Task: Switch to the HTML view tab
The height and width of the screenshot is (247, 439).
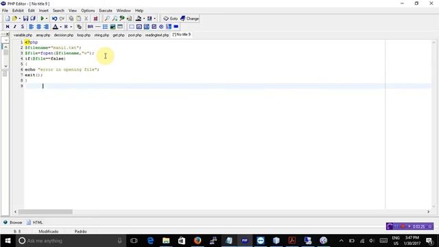Action: coord(35,222)
